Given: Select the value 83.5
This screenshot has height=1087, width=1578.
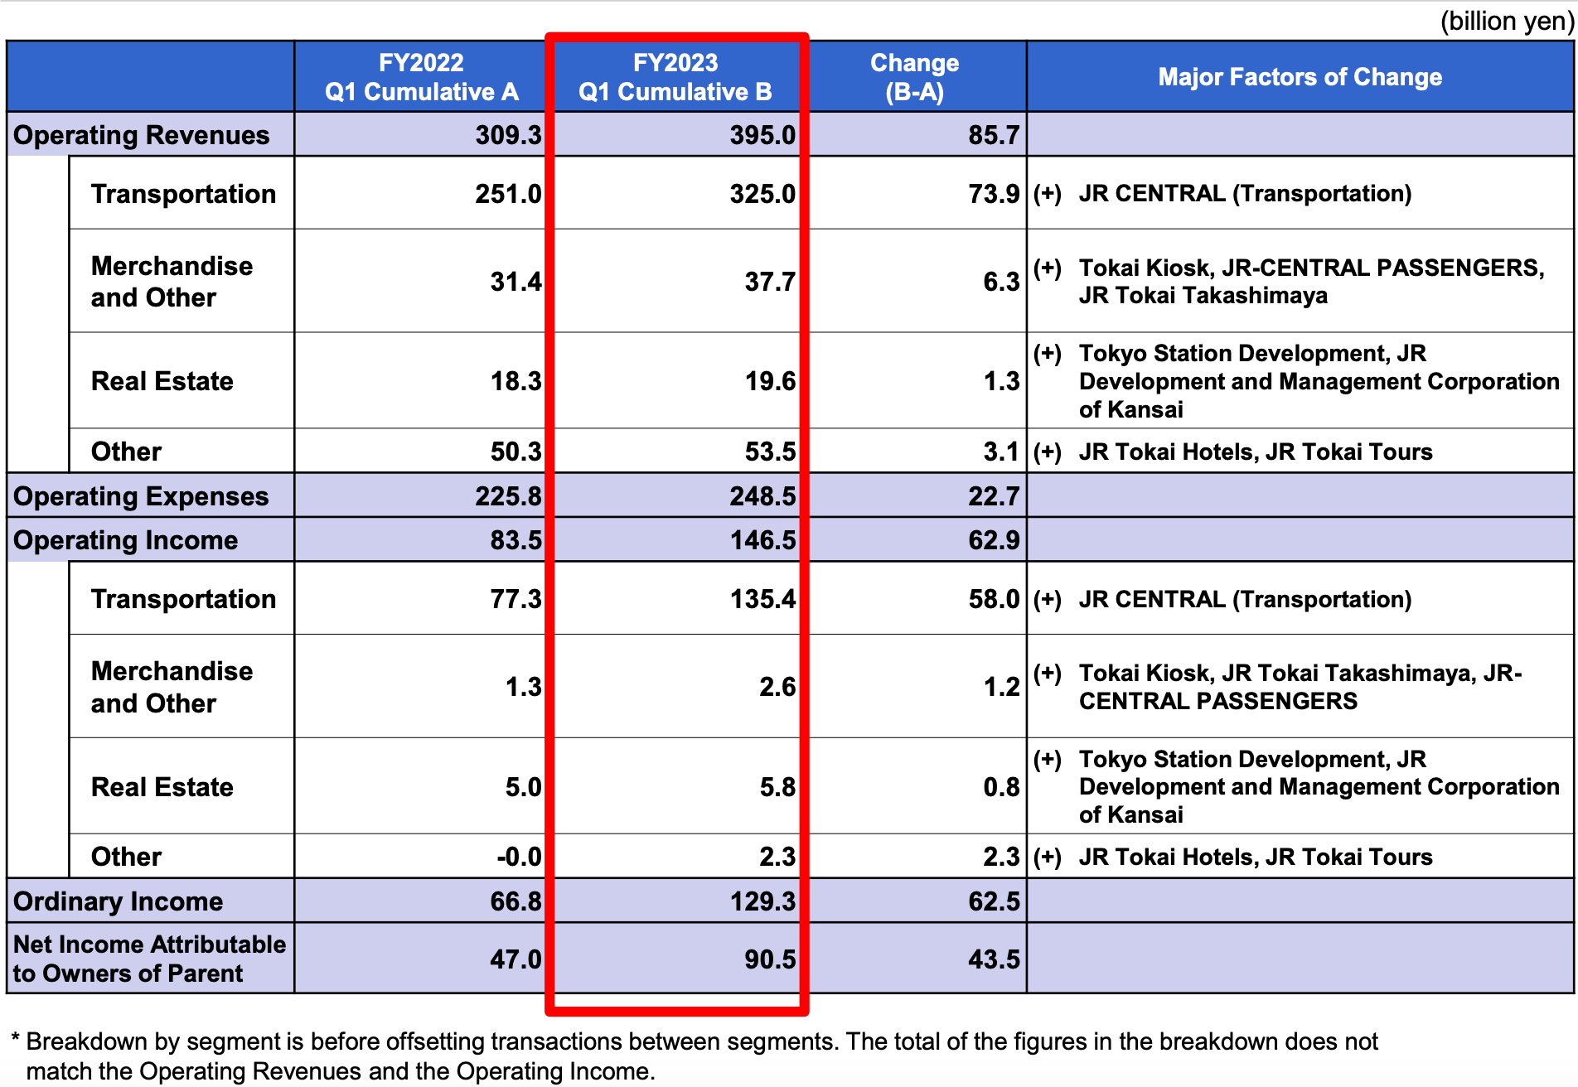Looking at the screenshot, I should pos(516,540).
